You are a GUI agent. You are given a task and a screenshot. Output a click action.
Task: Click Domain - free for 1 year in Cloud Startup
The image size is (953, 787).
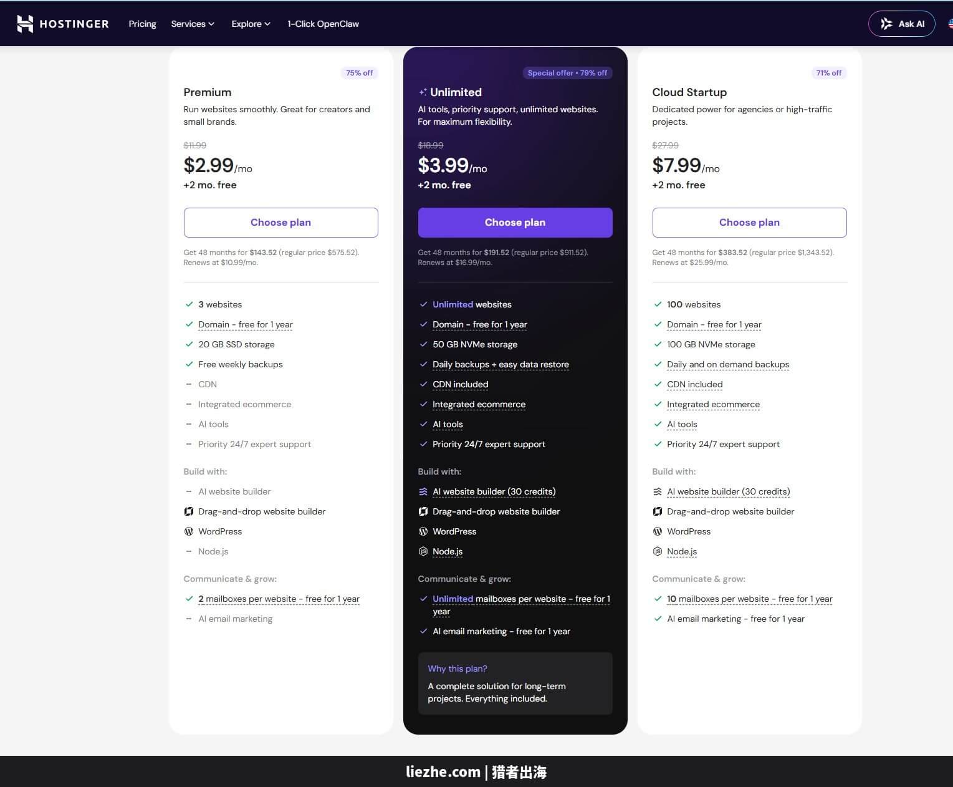[x=714, y=324]
